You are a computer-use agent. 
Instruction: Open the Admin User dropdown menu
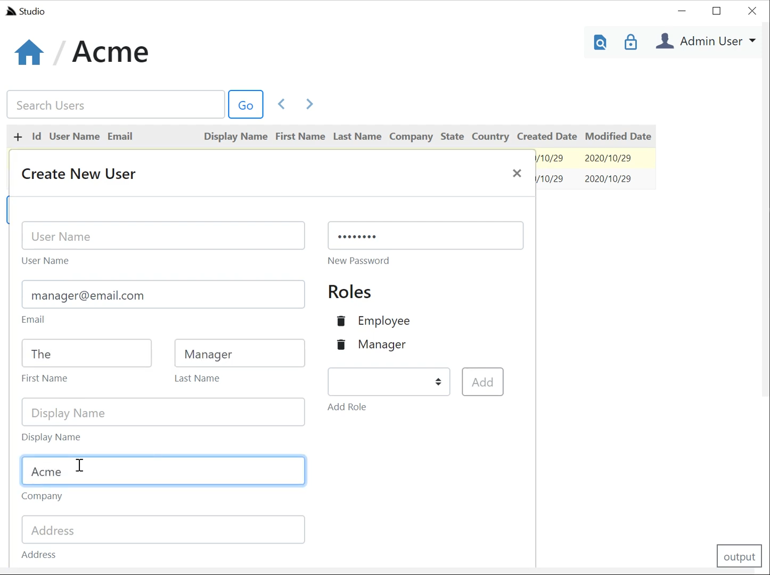point(706,41)
